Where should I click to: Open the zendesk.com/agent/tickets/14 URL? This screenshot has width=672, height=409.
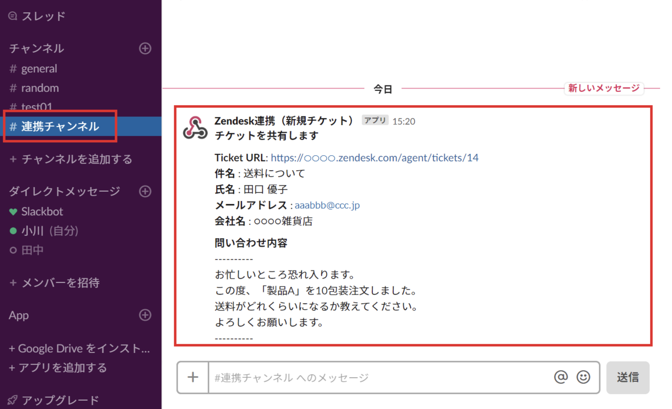coord(374,158)
